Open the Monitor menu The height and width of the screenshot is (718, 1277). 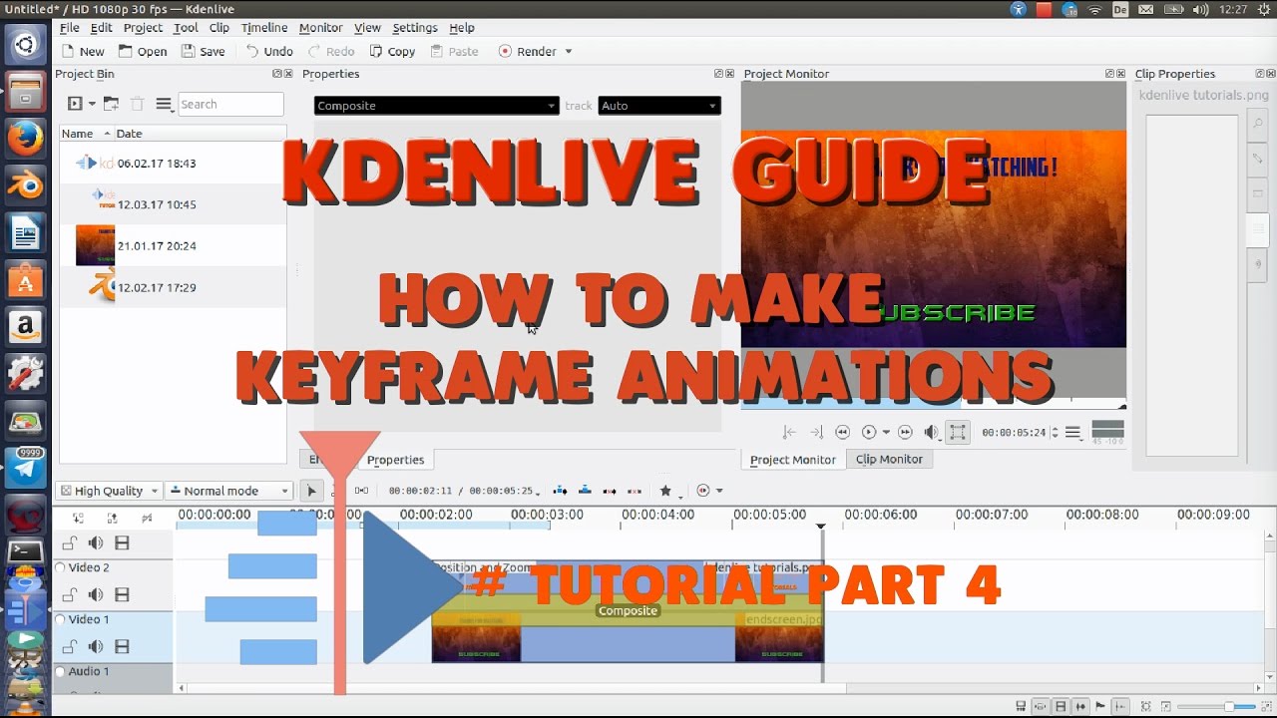[x=320, y=28]
